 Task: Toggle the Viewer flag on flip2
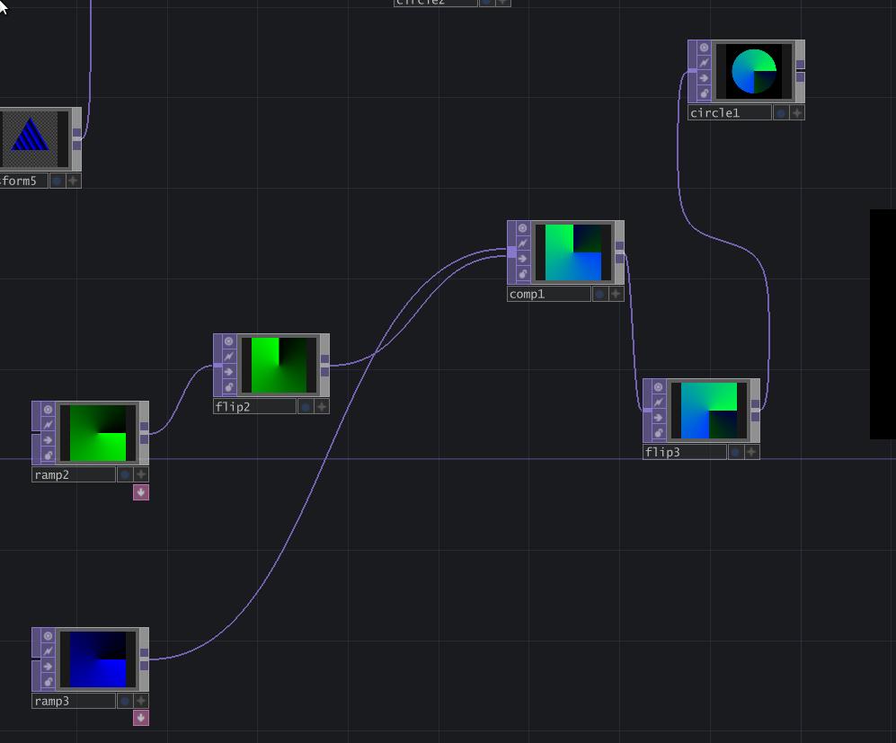228,341
